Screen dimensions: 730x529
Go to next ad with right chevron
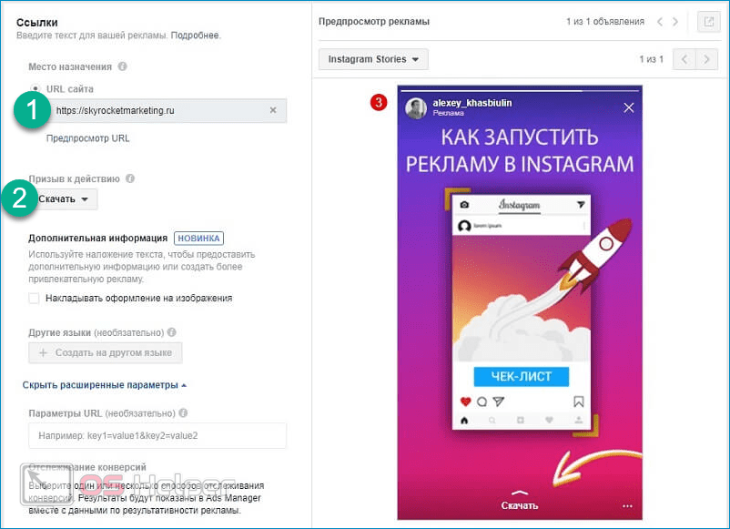click(x=675, y=22)
